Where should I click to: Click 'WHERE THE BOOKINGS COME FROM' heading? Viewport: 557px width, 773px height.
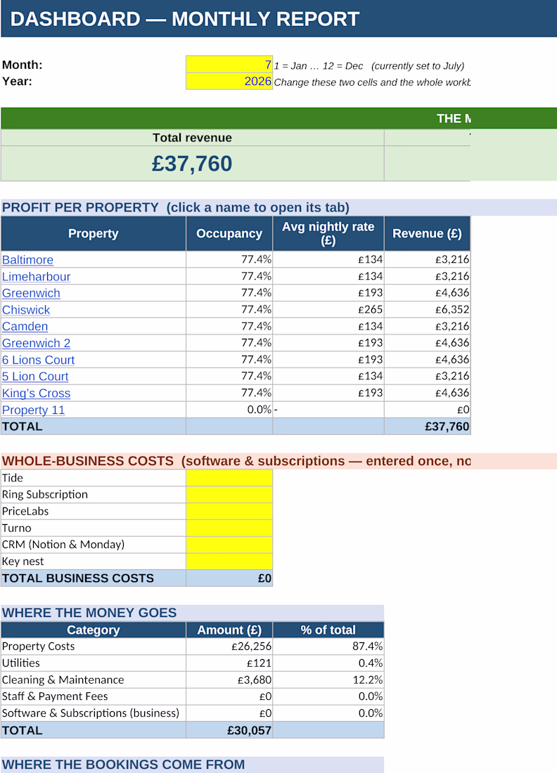pyautogui.click(x=123, y=765)
